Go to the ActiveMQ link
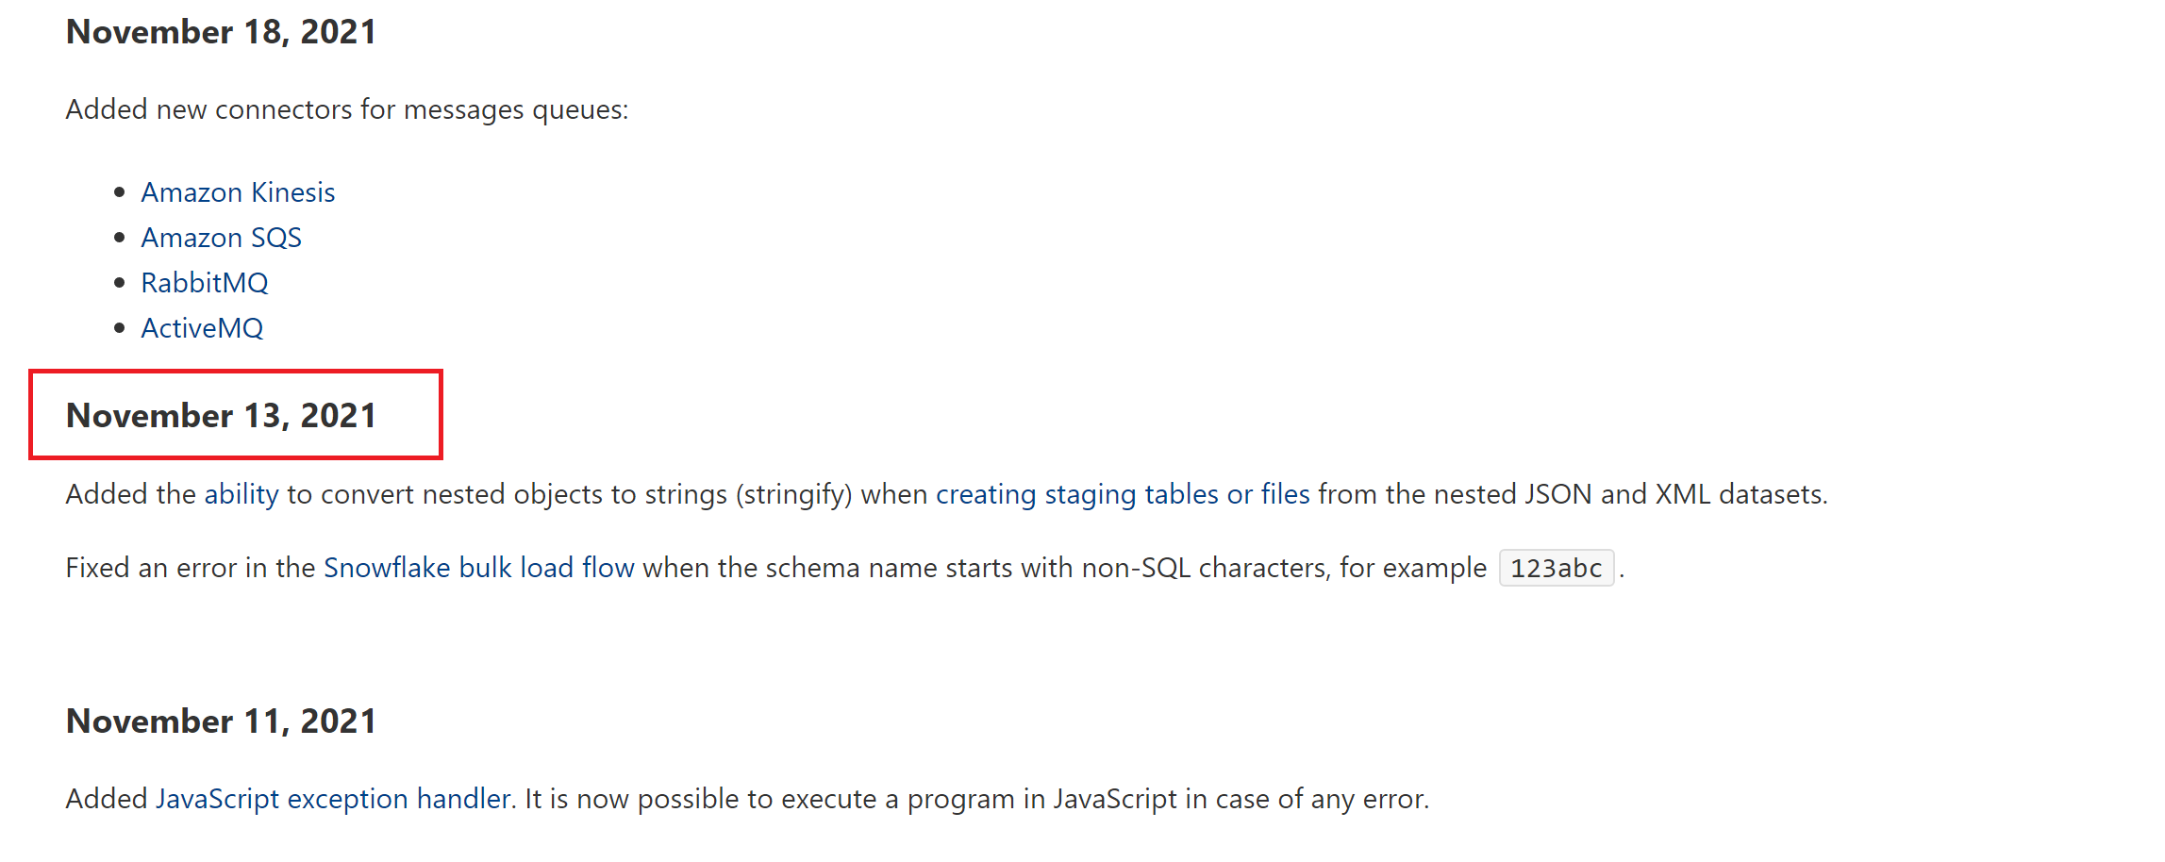2165x862 pixels. pos(202,328)
